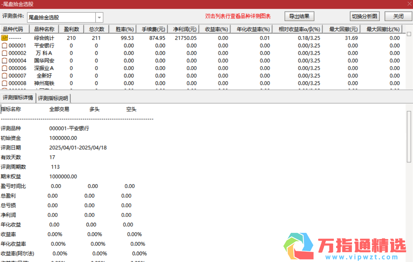The image size is (413, 262).
Task: Click the 210 profit count value
Action: click(x=71, y=38)
